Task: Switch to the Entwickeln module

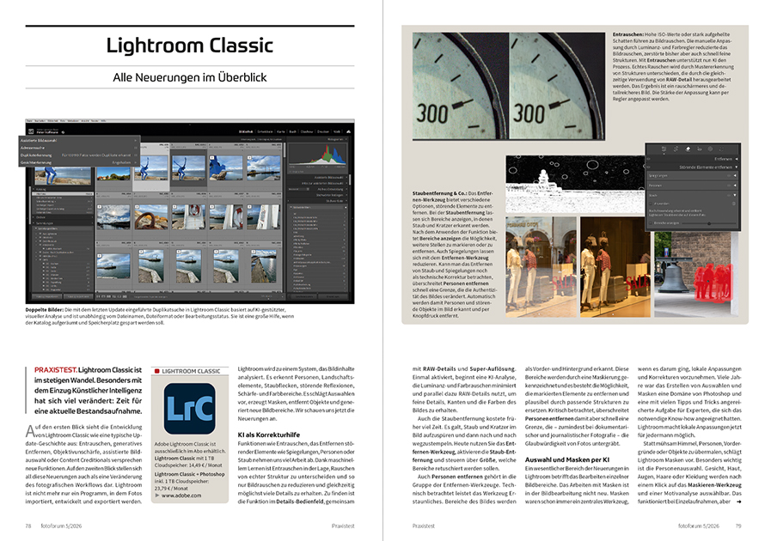Action: (x=265, y=131)
